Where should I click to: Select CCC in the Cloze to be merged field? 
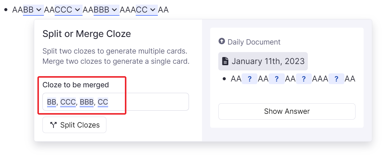[x=68, y=102]
